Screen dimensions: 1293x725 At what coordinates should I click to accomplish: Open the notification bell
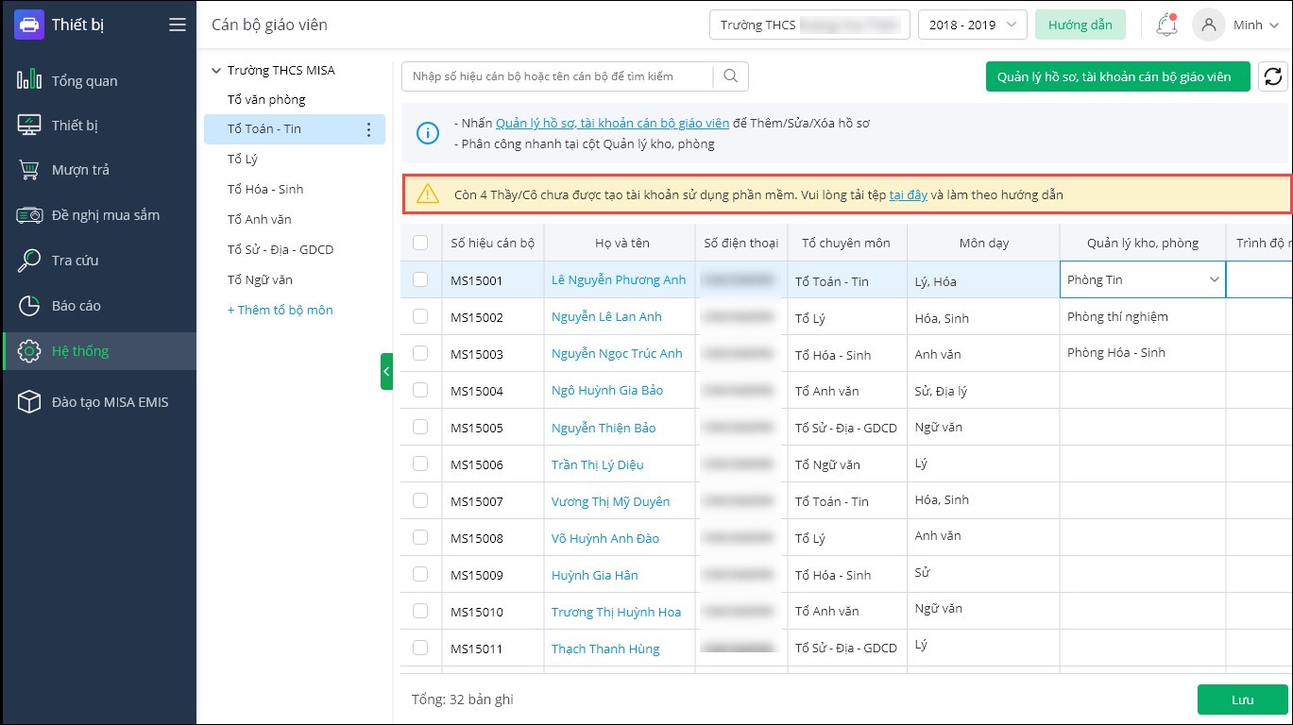1166,25
